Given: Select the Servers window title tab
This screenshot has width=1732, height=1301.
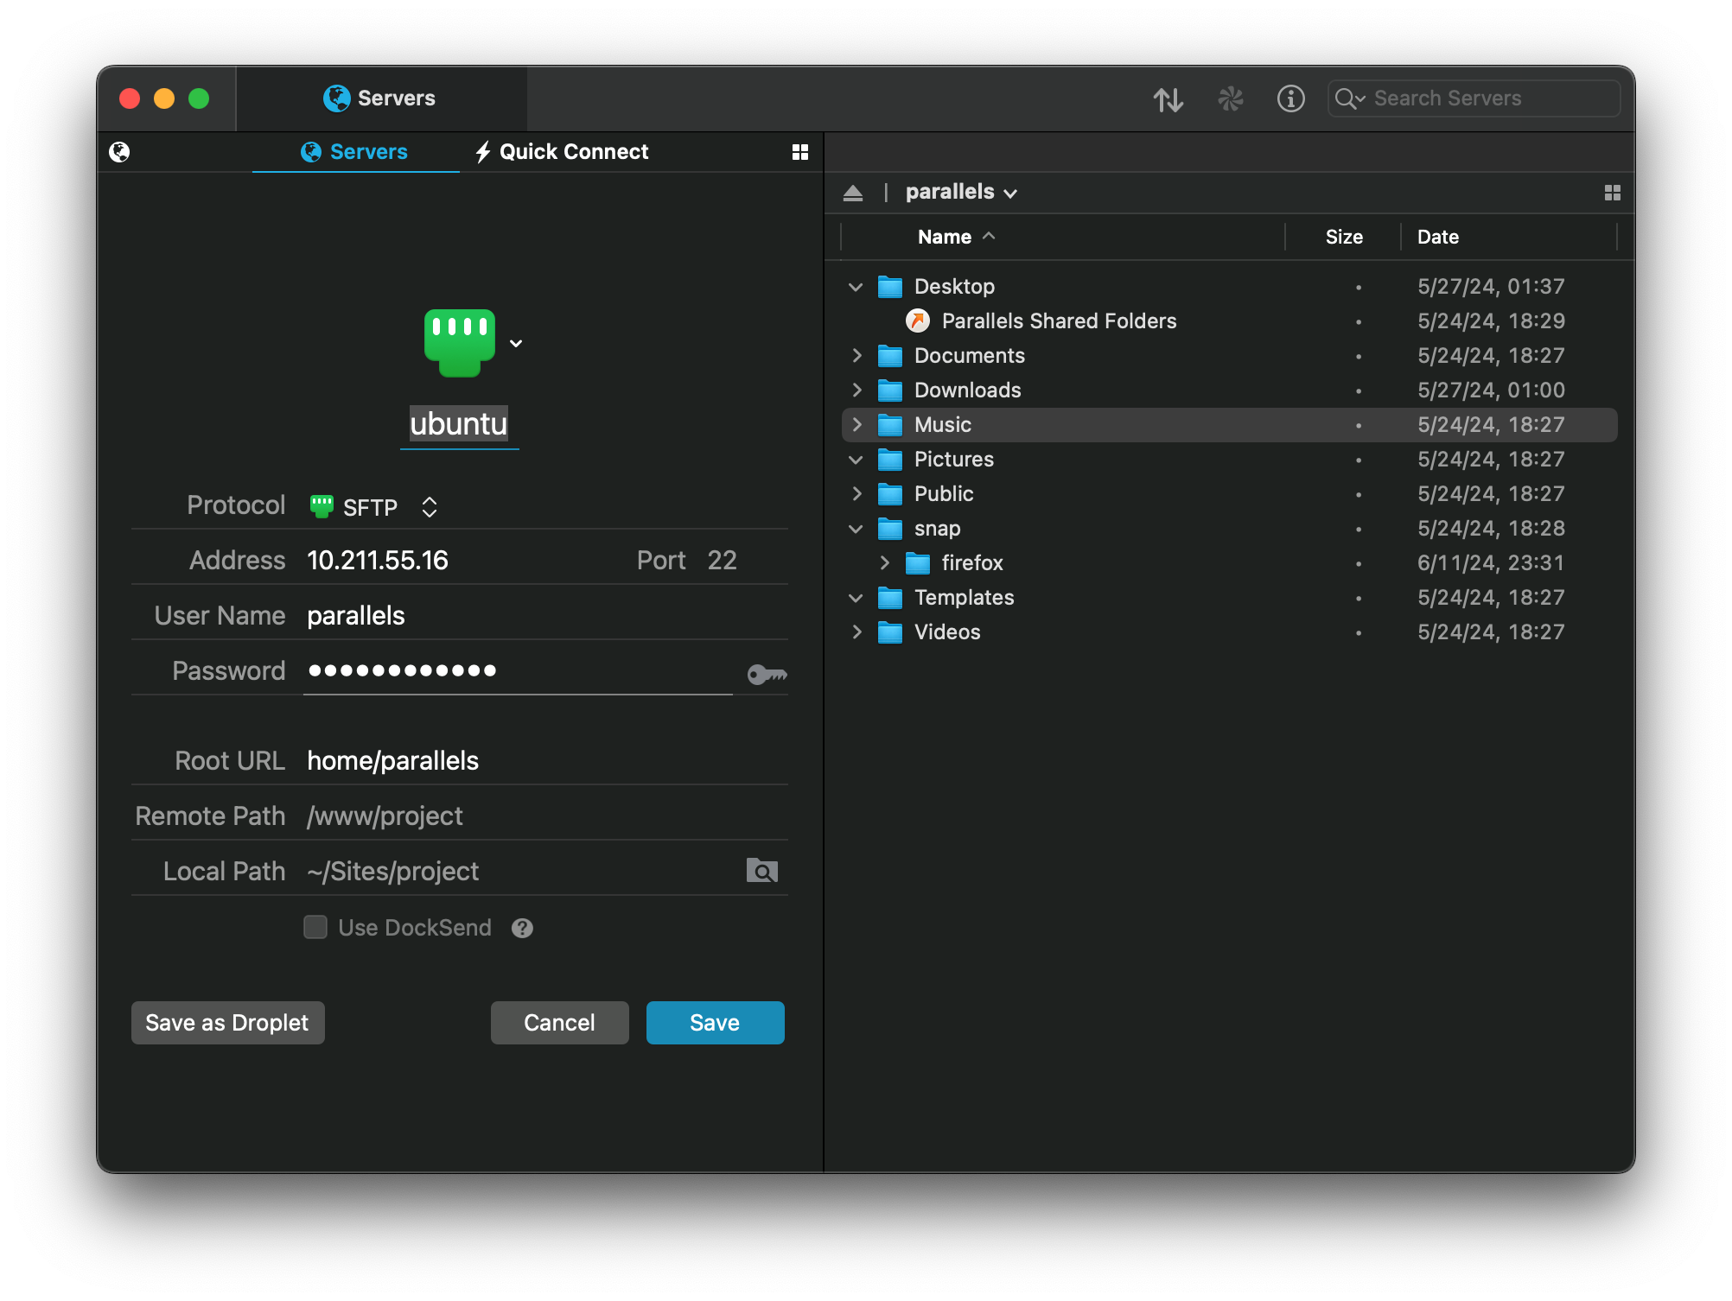Looking at the screenshot, I should 380,98.
